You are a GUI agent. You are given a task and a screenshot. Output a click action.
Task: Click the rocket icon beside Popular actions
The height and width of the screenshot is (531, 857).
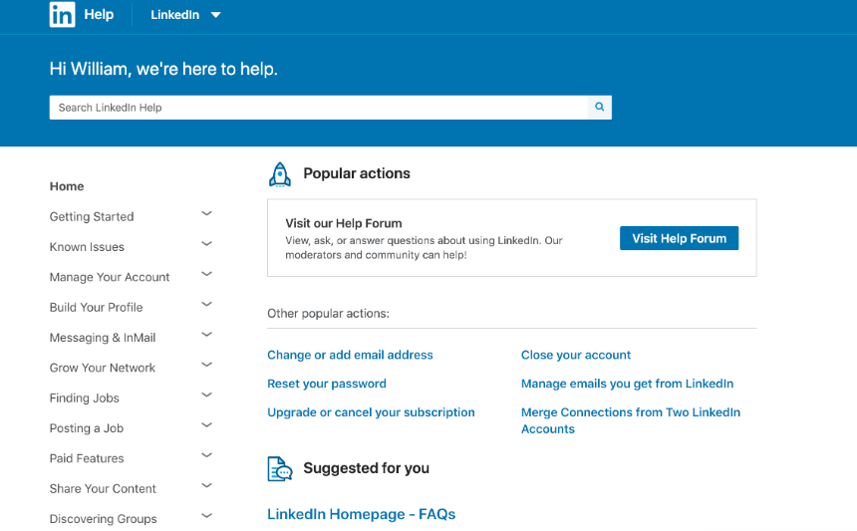point(280,174)
